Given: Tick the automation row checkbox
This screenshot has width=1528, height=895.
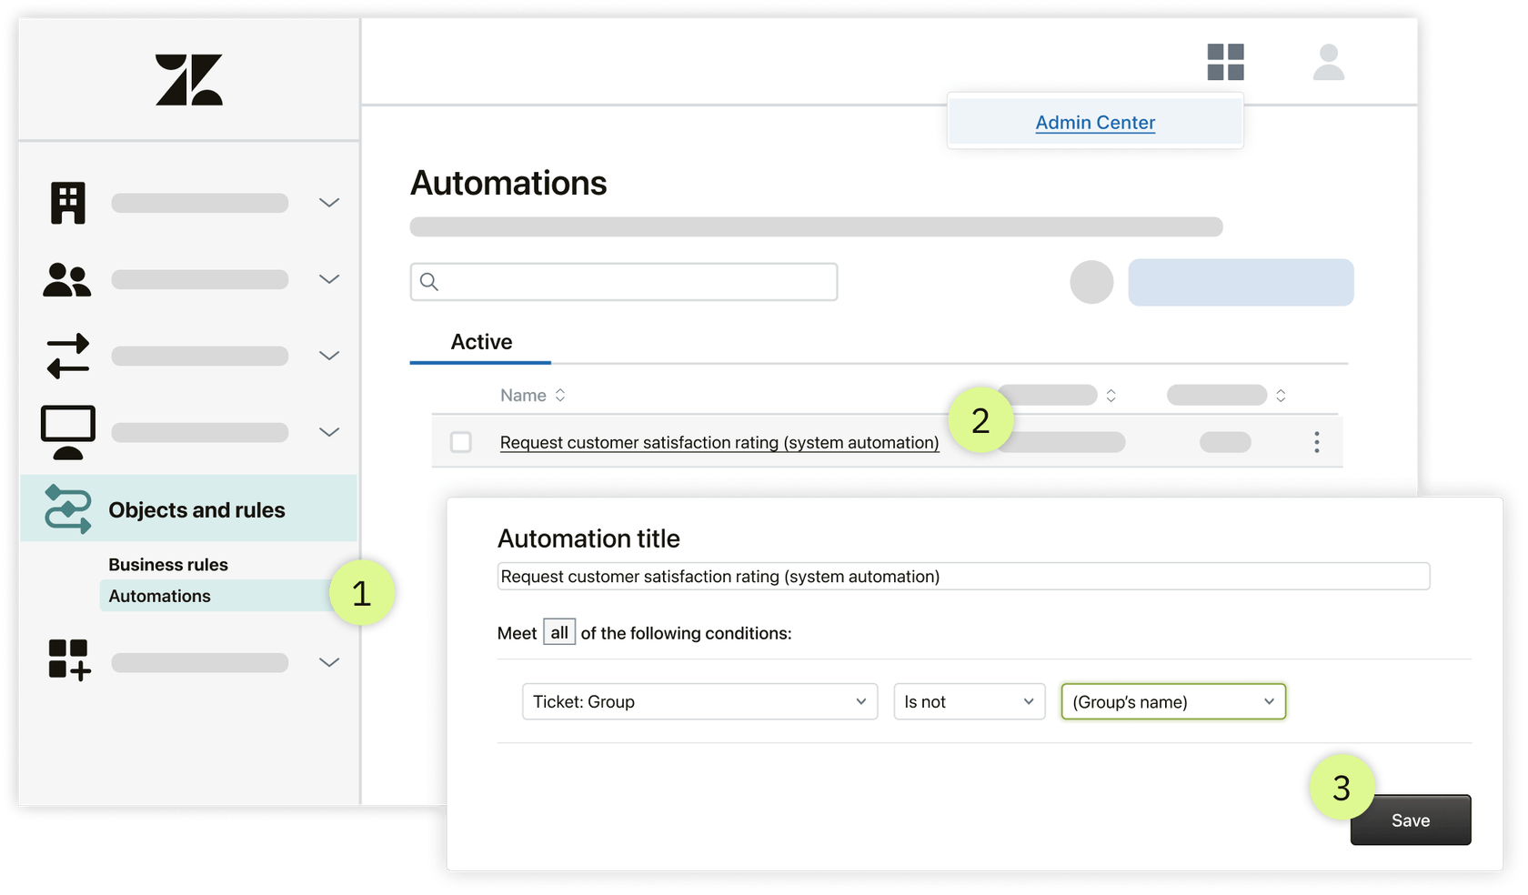Looking at the screenshot, I should coord(460,442).
